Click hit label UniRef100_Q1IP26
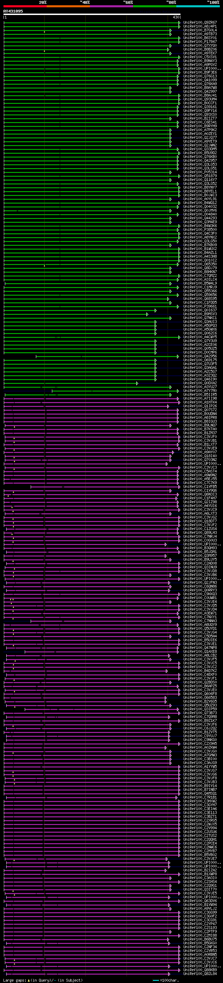This screenshot has height=983, width=223. click(200, 406)
